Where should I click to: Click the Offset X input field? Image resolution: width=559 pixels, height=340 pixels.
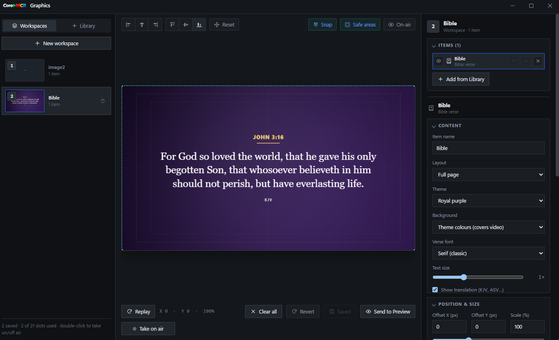pyautogui.click(x=449, y=327)
